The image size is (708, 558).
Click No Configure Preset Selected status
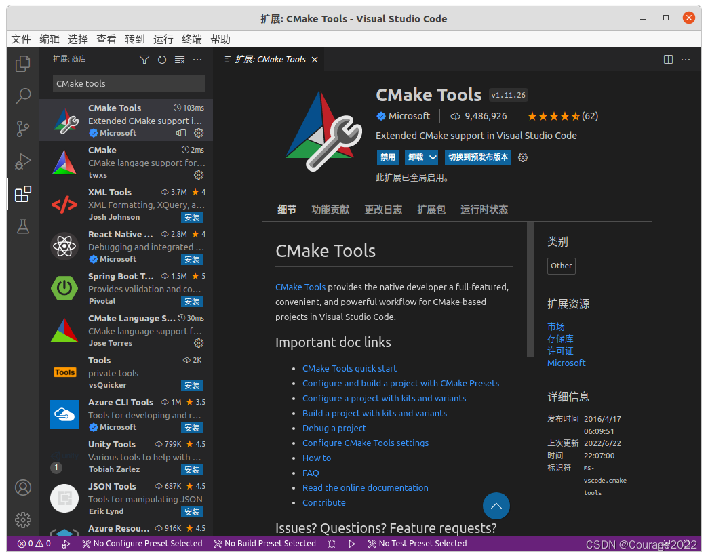142,544
